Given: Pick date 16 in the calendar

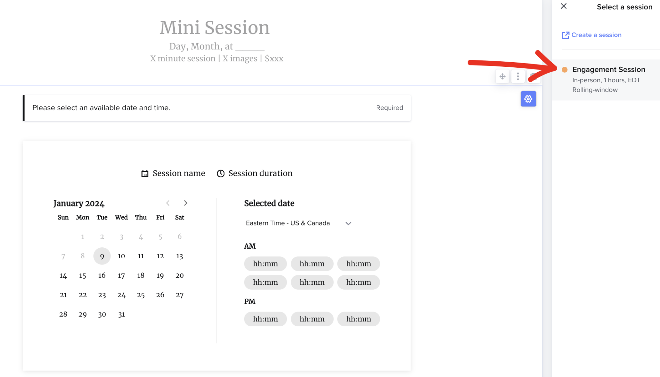Looking at the screenshot, I should tap(102, 275).
